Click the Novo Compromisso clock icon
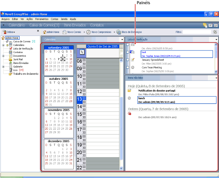This screenshot has width=219, height=178. [x=88, y=32]
